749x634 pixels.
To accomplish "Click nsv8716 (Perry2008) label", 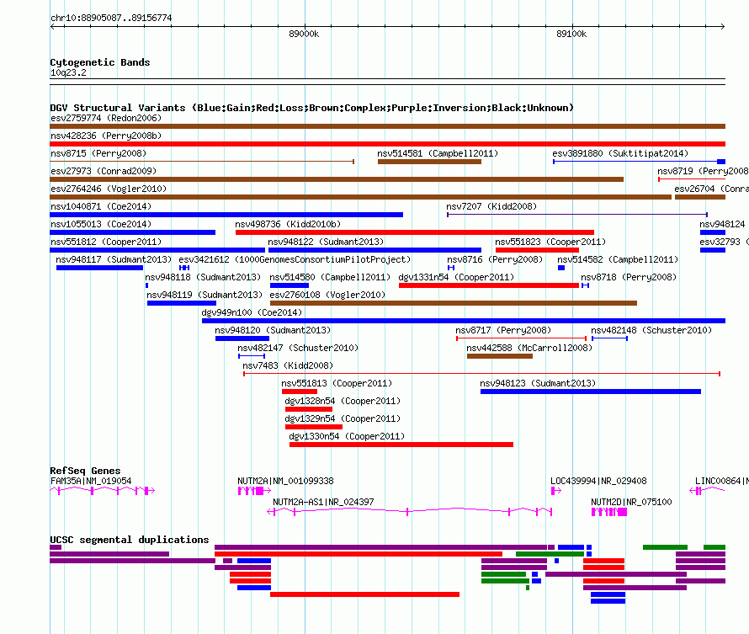I will coord(495,259).
